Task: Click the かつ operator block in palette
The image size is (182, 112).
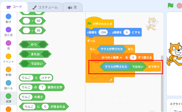Action: pos(34,44)
